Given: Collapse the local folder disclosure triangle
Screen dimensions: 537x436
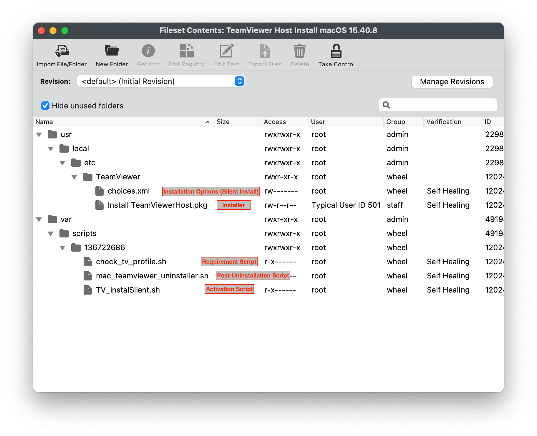Looking at the screenshot, I should (x=51, y=149).
